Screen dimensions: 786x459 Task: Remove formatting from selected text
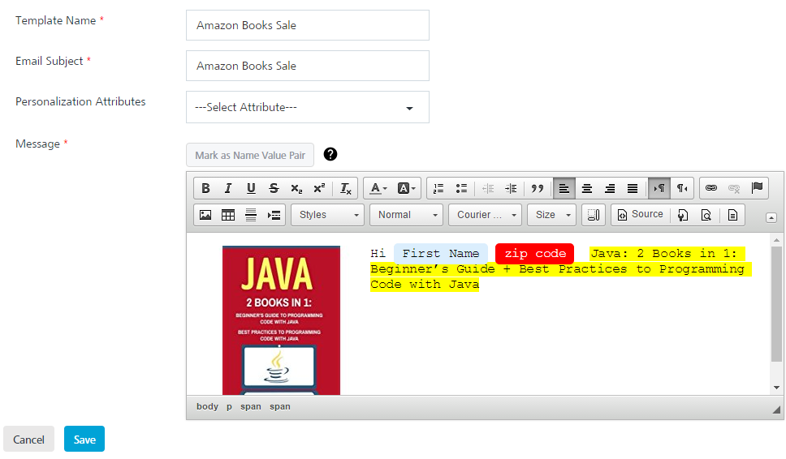point(345,188)
